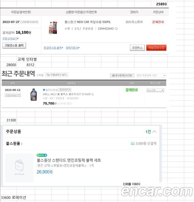194x202 pixels.
Task: Click the Shell Helix oil bottle thumbnail
Action: [34, 95]
